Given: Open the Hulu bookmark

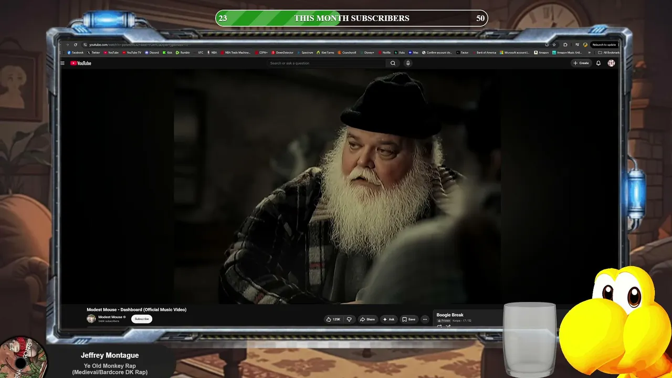Looking at the screenshot, I should click(x=401, y=52).
